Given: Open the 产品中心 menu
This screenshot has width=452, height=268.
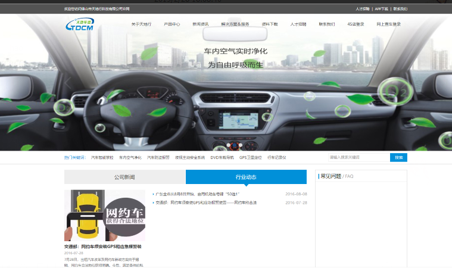Looking at the screenshot, I should (x=172, y=24).
